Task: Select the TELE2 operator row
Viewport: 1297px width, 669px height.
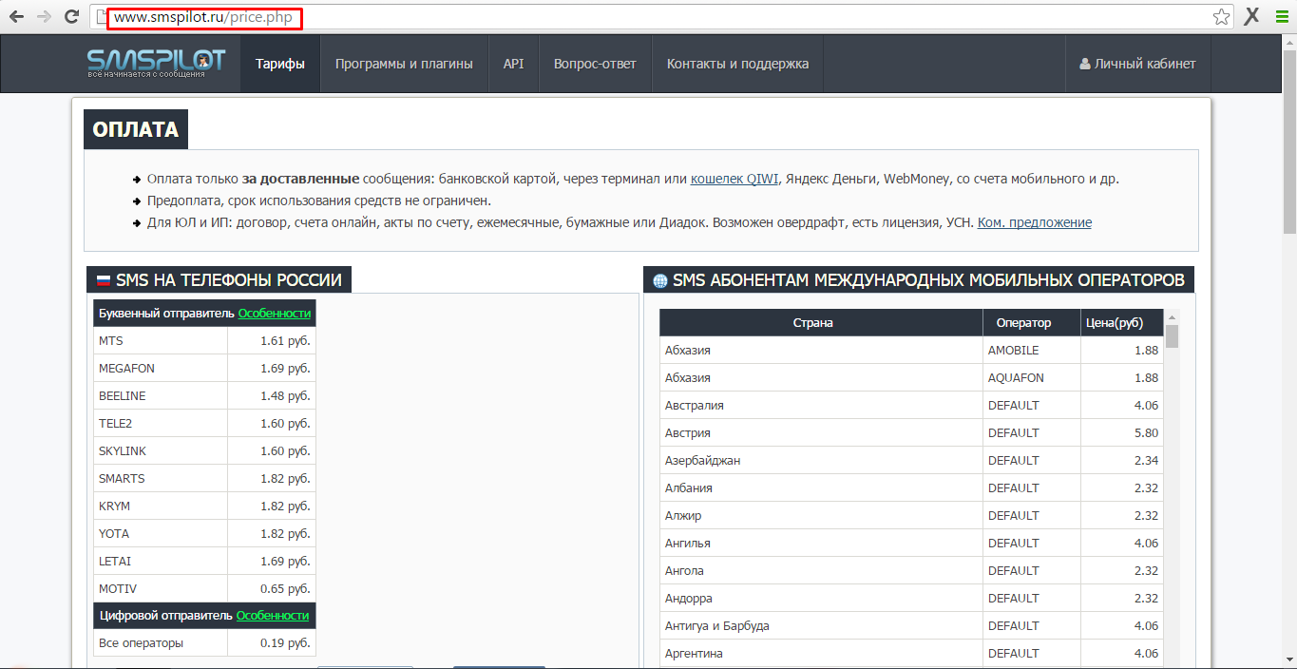Action: [204, 423]
